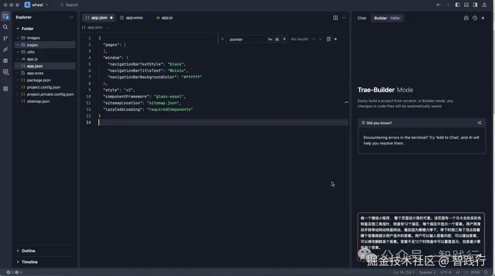Open the Run and Debug bug icon
This screenshot has width=495, height=276.
point(5,60)
